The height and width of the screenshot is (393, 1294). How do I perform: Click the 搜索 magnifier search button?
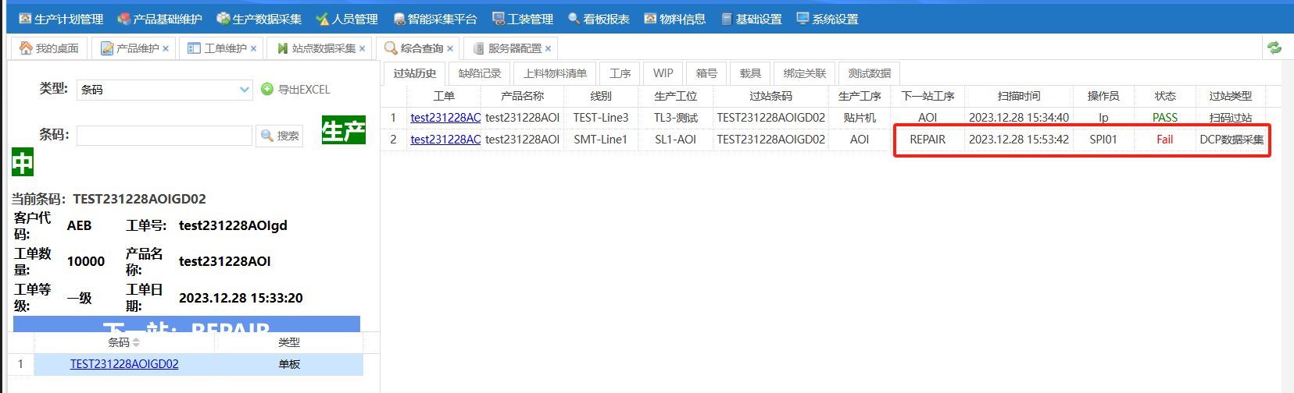pyautogui.click(x=280, y=136)
